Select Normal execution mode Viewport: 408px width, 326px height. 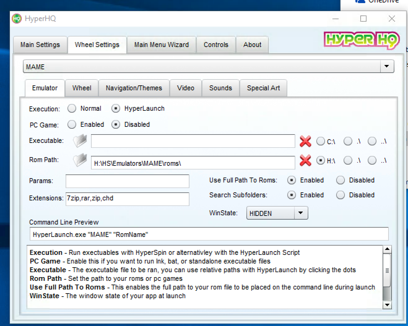click(x=72, y=109)
